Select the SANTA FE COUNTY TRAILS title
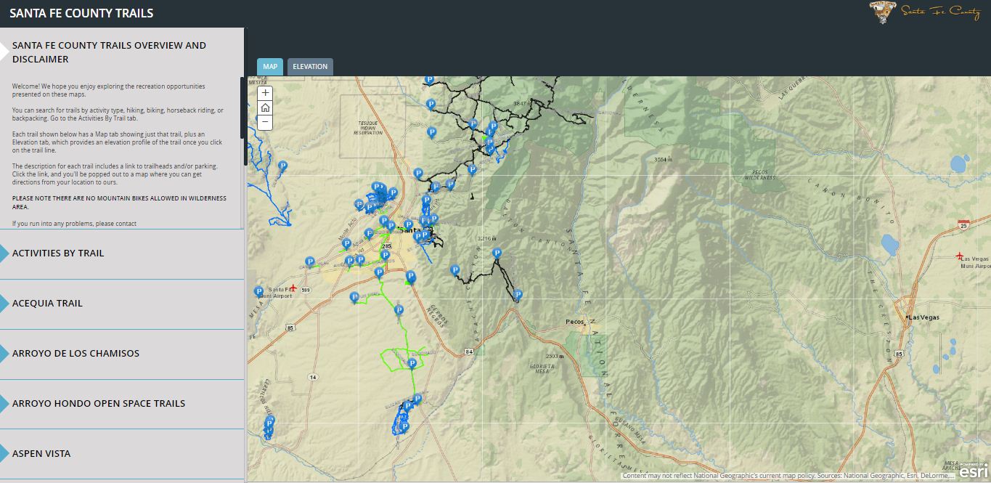Viewport: 991px width, 483px height. 81,12
